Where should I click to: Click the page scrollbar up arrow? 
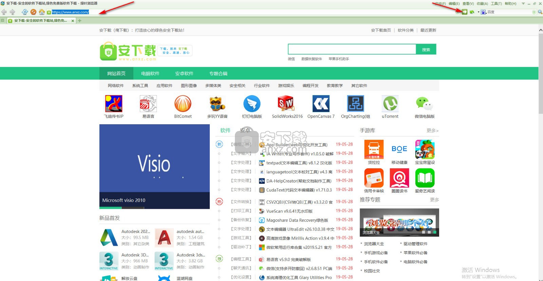pyautogui.click(x=541, y=30)
